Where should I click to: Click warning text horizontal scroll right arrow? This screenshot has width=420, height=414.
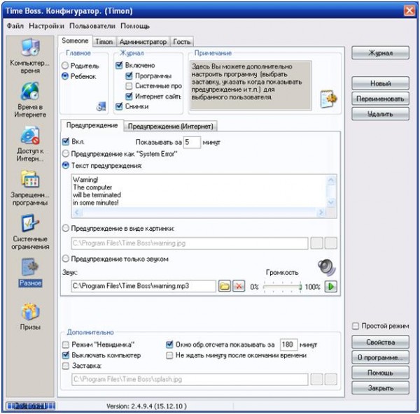321,213
